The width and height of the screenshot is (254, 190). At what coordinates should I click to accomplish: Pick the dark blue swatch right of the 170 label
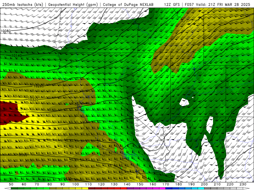(x=169, y=188)
